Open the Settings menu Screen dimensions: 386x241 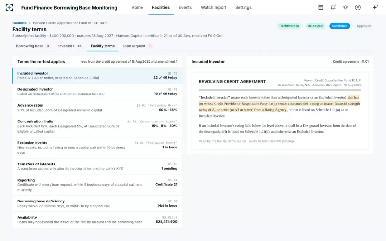point(243,7)
